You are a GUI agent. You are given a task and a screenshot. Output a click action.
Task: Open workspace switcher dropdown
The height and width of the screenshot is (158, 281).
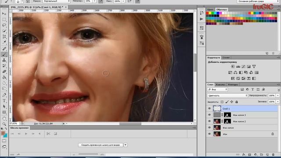(258, 1)
